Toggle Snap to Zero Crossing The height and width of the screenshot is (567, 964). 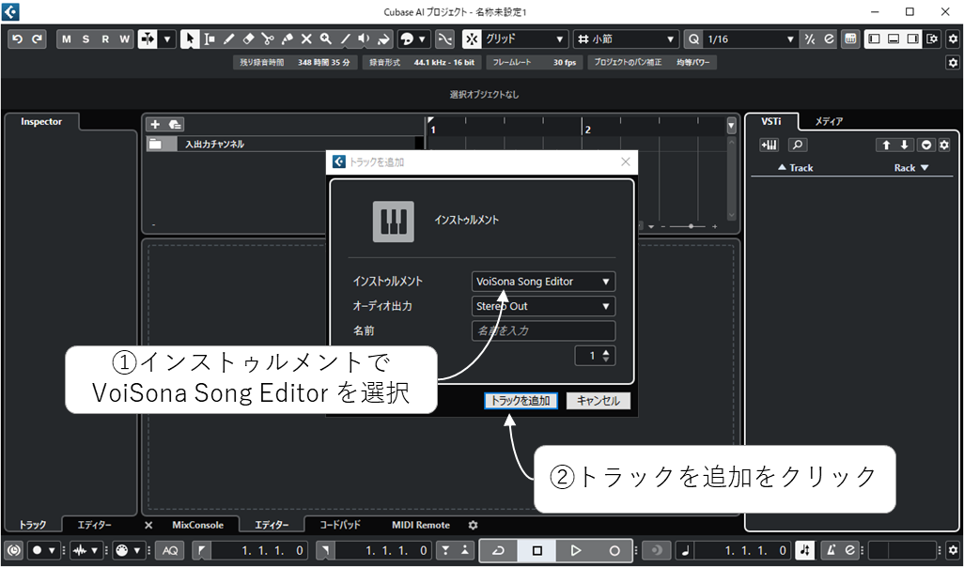(x=444, y=39)
